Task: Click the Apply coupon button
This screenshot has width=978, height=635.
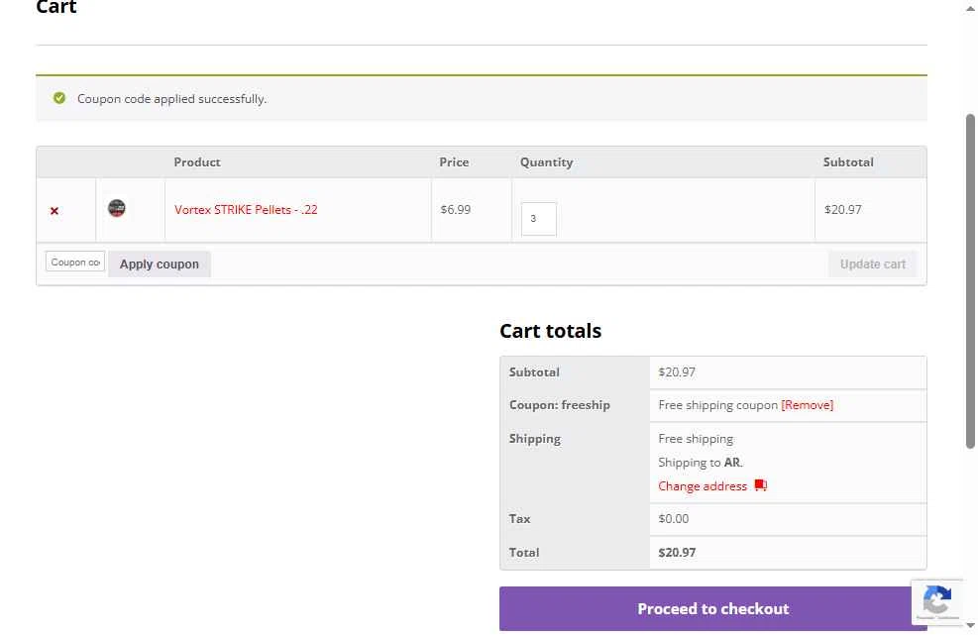Action: click(160, 264)
